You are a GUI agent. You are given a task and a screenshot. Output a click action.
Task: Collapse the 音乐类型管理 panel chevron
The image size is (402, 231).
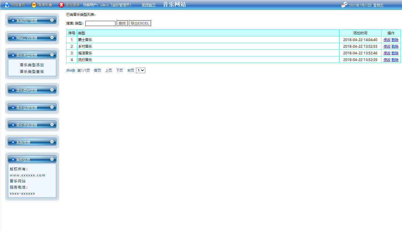[52, 55]
